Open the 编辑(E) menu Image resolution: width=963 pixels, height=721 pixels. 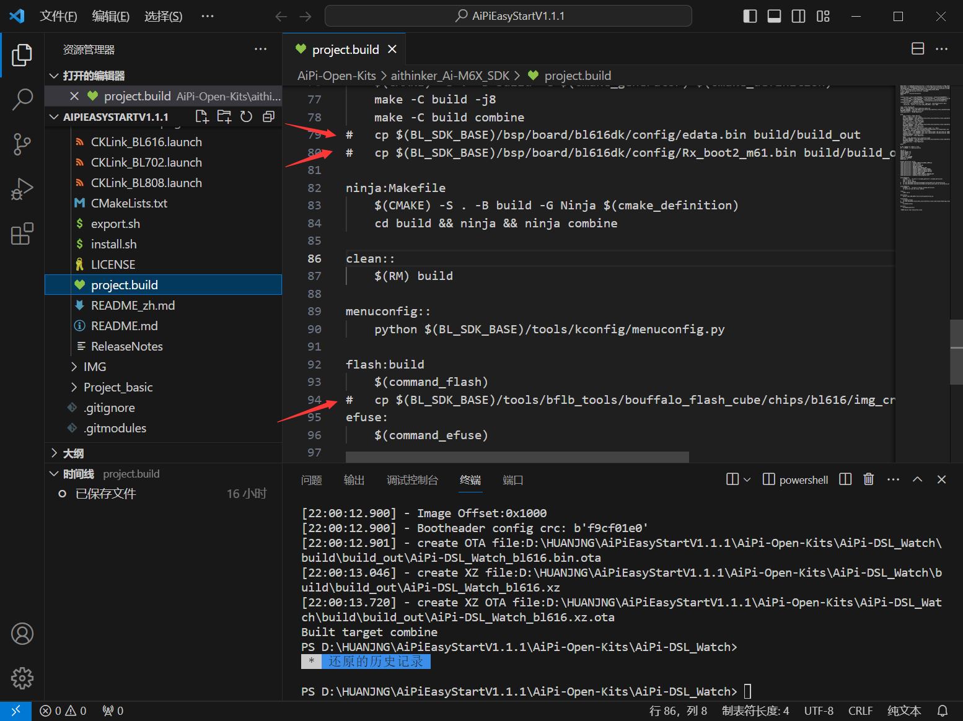click(110, 16)
